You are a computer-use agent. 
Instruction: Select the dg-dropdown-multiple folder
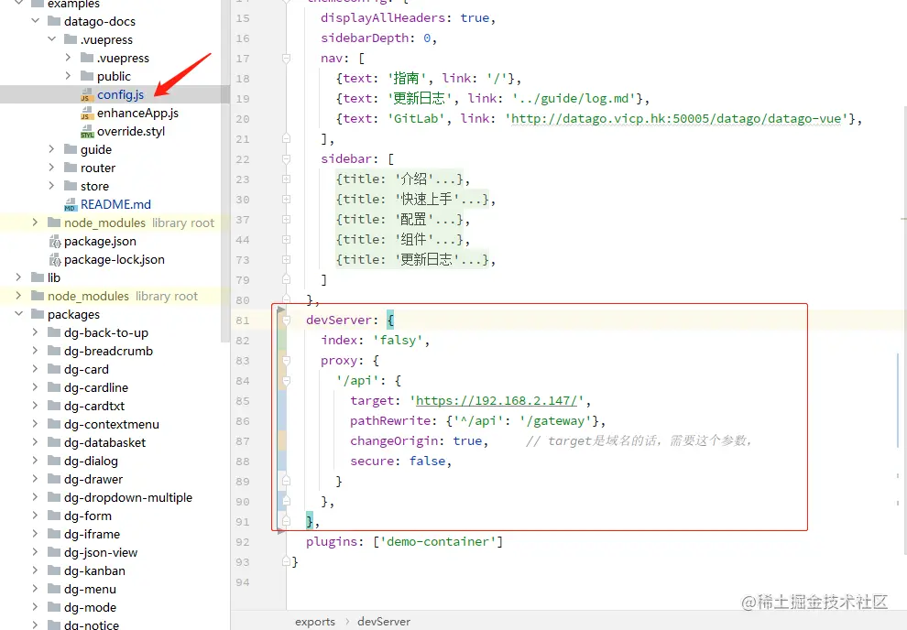[128, 497]
